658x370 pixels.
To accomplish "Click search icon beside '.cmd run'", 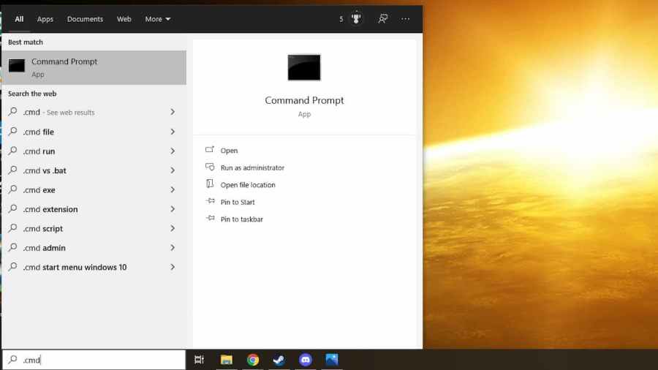I will point(13,151).
